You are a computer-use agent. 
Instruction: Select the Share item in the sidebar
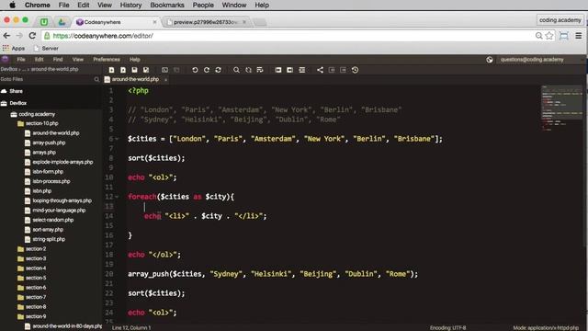[12, 91]
